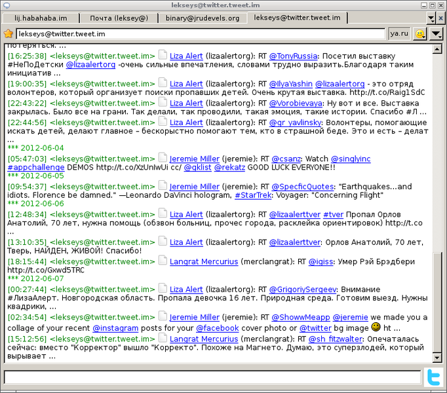Open the smiley emoticon picker
The width and height of the screenshot is (447, 393).
coord(419,33)
